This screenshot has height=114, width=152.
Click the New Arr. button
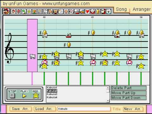pos(133,109)
